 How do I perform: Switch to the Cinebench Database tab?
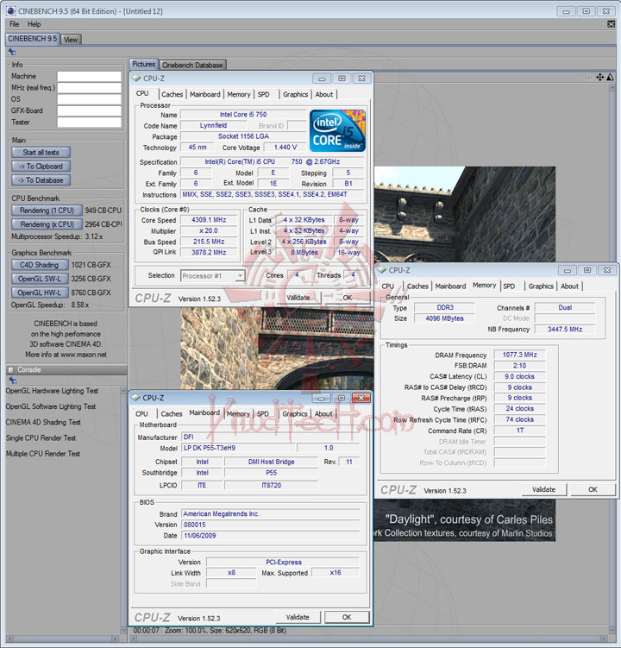pyautogui.click(x=192, y=65)
